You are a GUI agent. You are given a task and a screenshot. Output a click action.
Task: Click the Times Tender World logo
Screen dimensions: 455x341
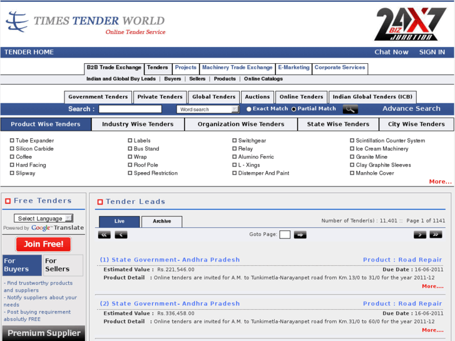point(86,23)
